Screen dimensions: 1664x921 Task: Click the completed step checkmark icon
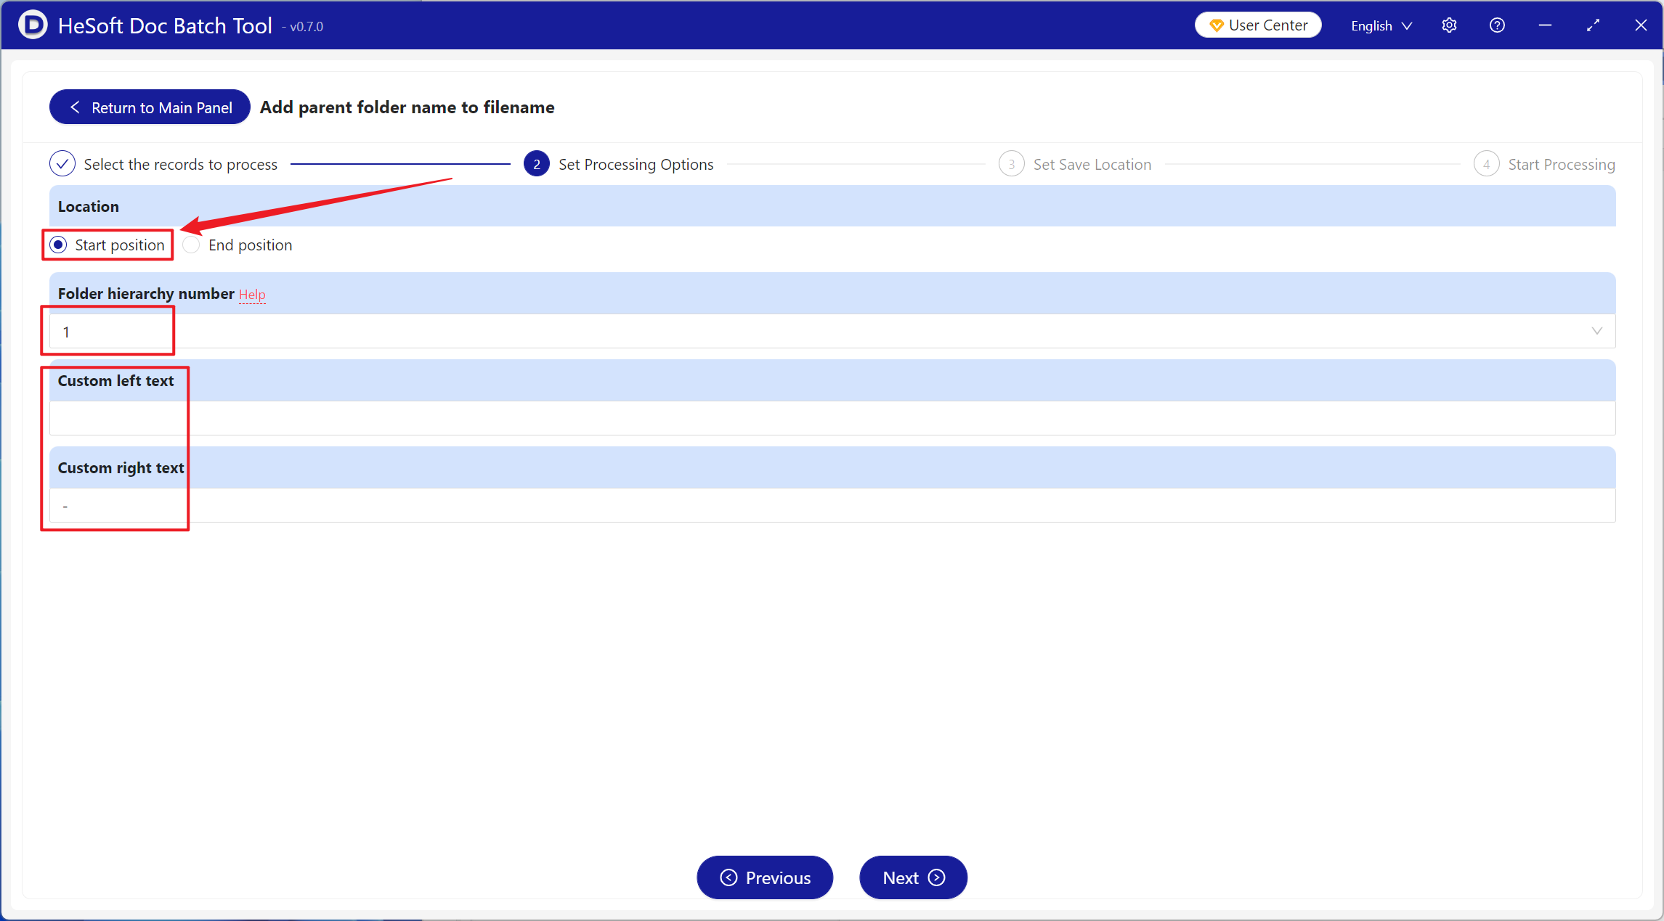[62, 164]
